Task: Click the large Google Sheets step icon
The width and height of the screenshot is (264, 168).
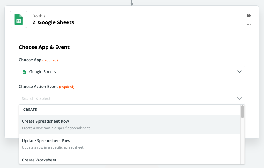Action: [19, 19]
